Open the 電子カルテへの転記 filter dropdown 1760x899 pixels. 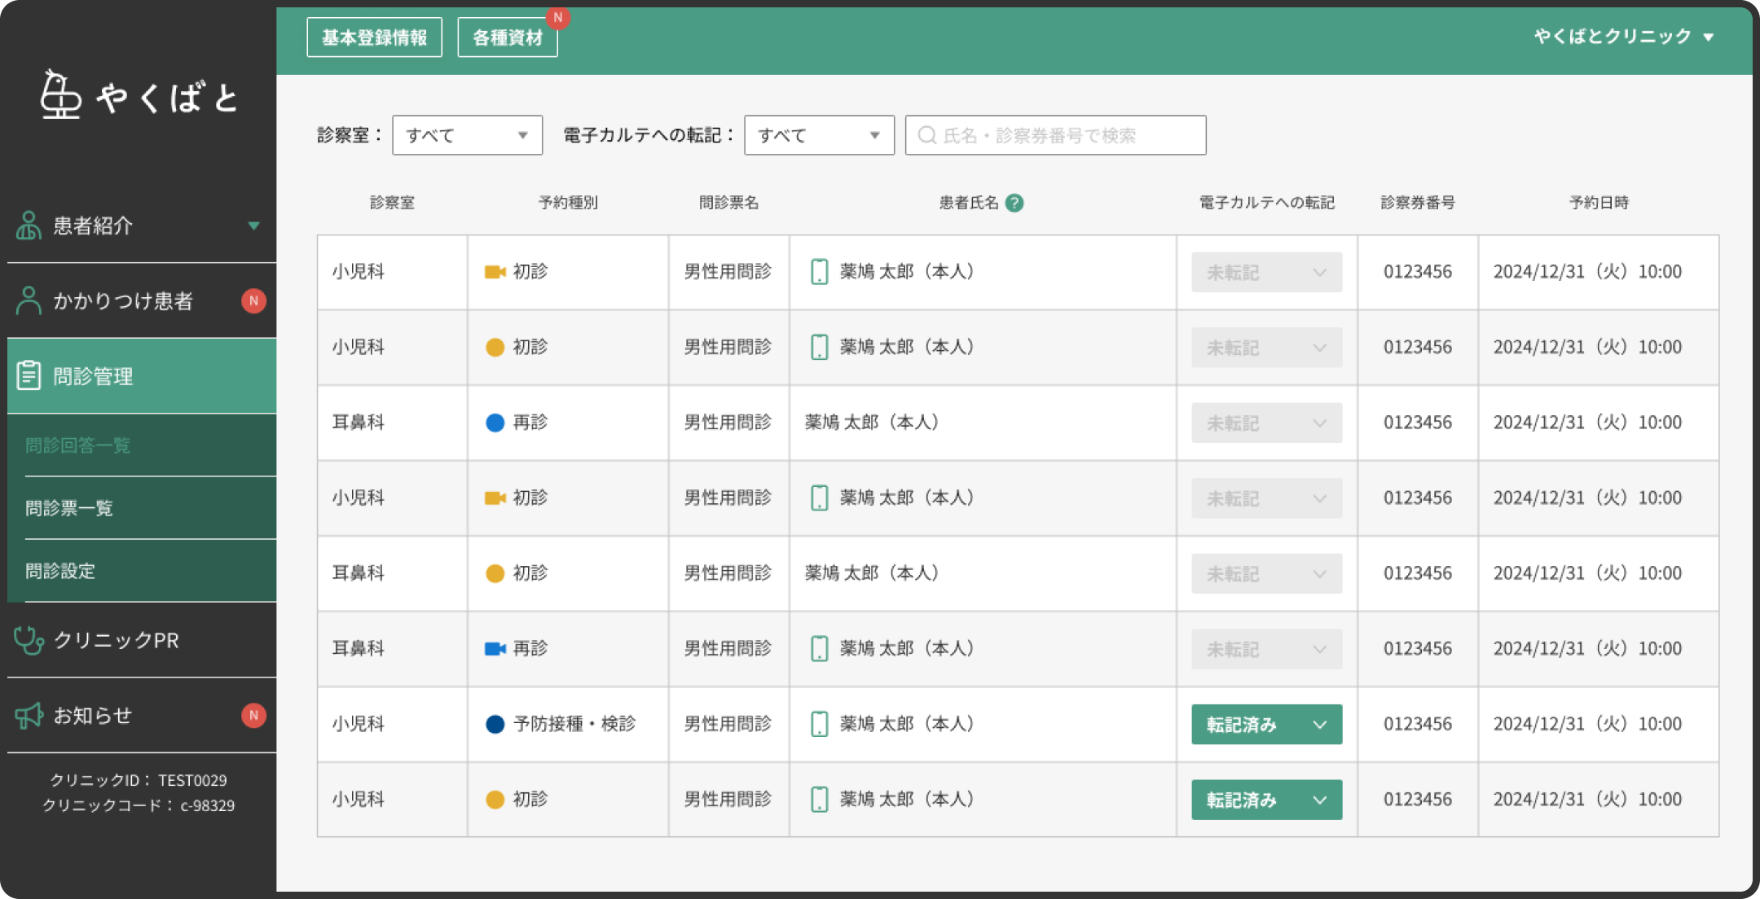coord(819,135)
